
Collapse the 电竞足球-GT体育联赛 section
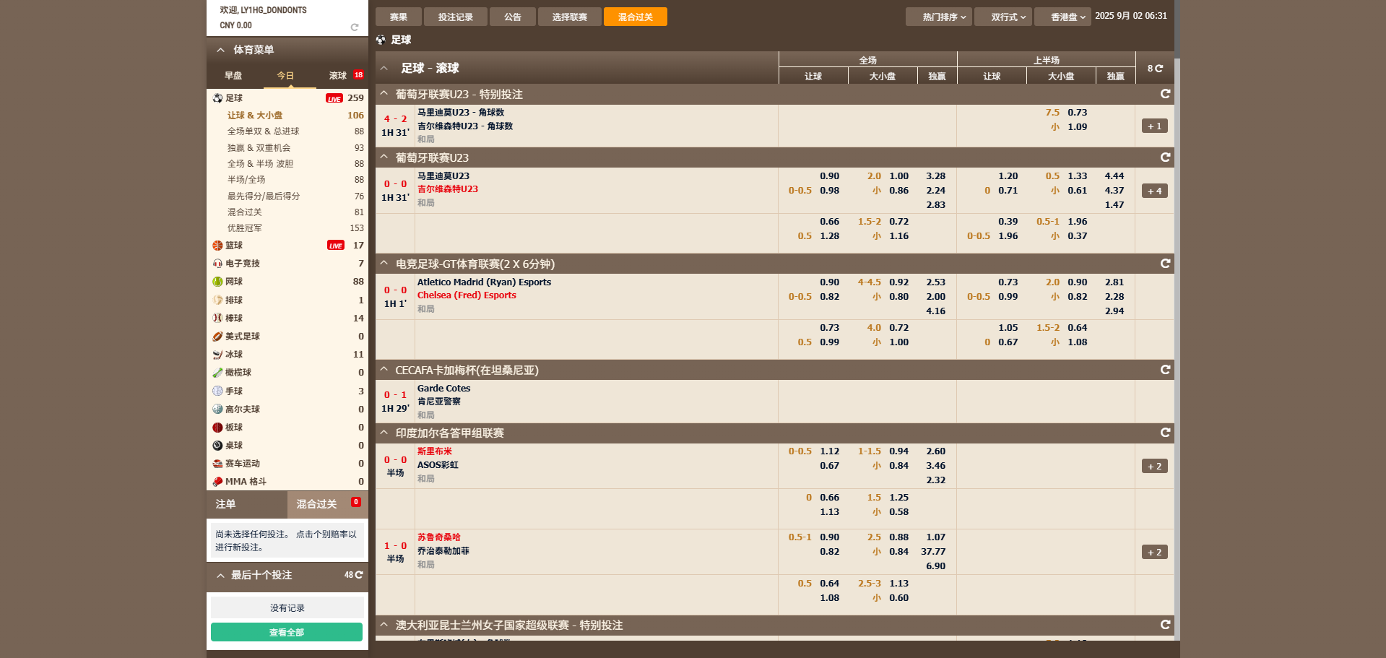coord(384,264)
